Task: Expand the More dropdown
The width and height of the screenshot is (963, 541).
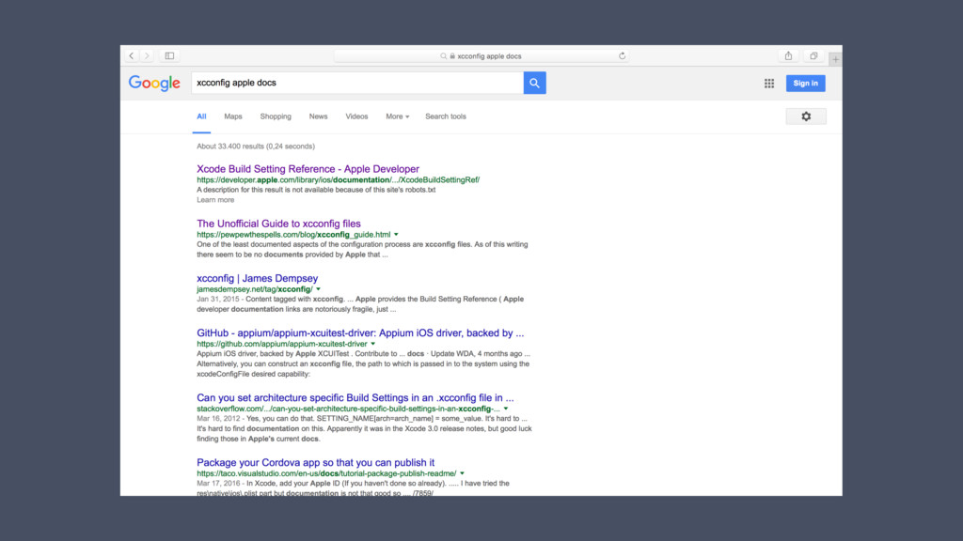Action: tap(398, 116)
